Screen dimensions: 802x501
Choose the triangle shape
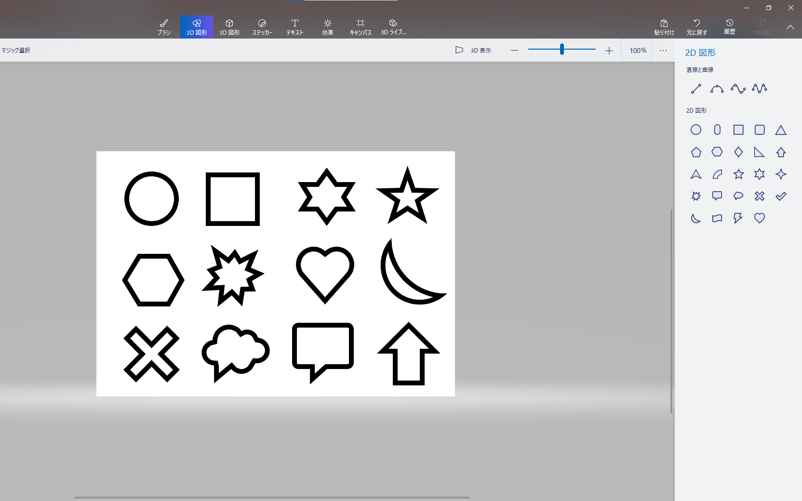pyautogui.click(x=781, y=130)
